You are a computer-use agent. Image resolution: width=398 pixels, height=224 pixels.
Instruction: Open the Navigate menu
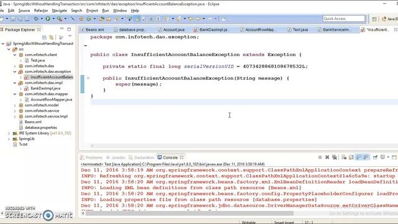coord(60,11)
